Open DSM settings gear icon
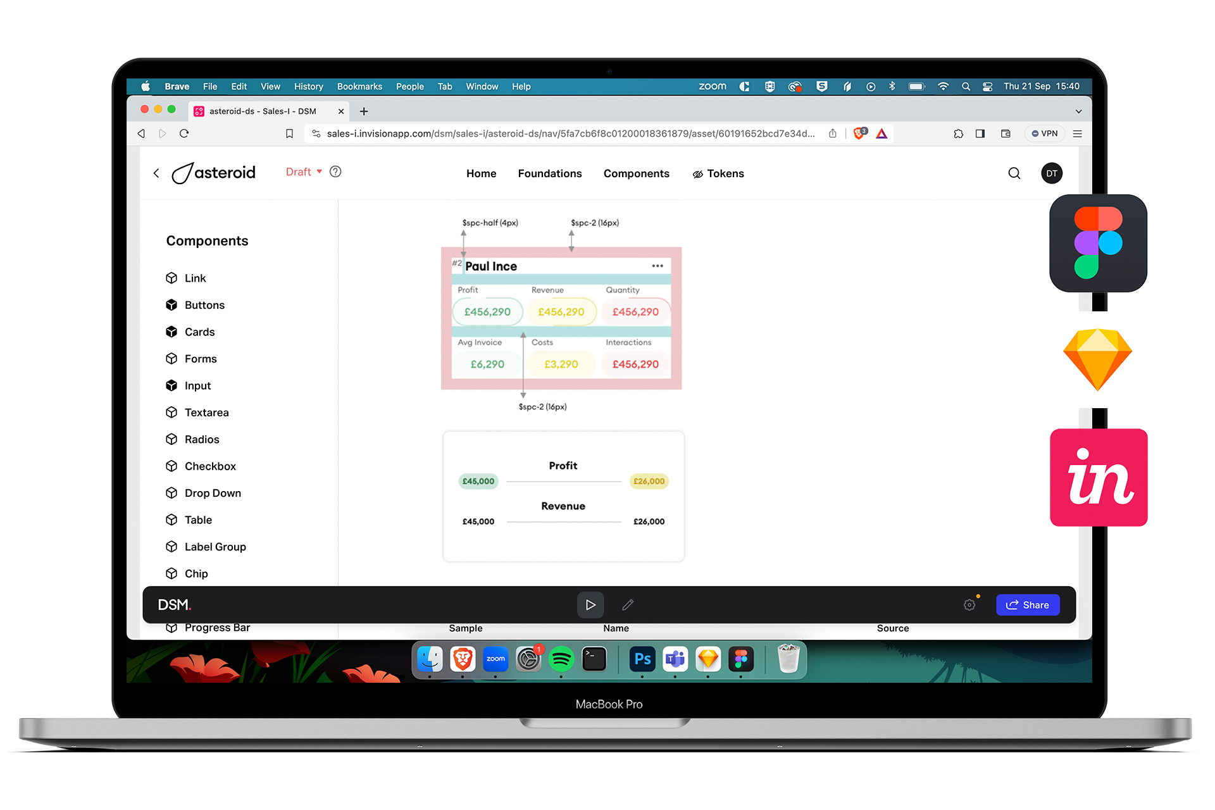This screenshot has width=1215, height=810. pos(969,605)
